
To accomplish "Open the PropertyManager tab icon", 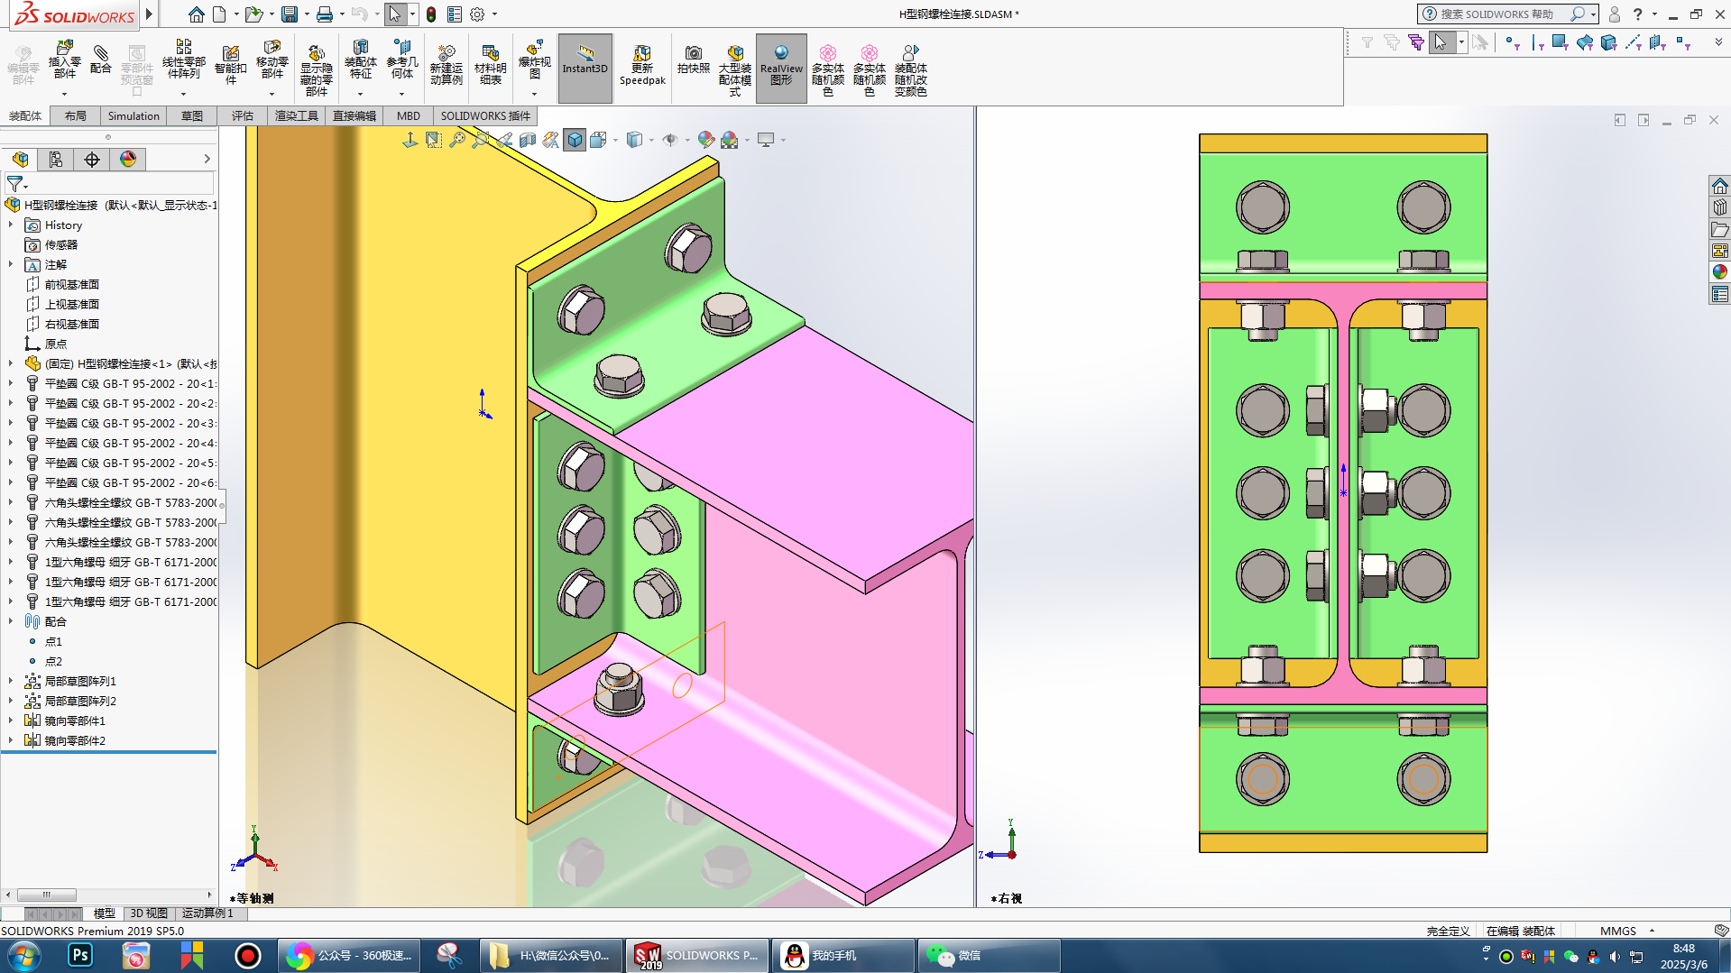I will 56,160.
